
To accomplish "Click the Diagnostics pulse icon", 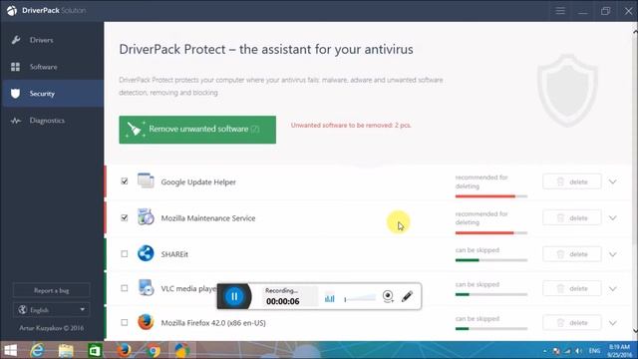I will click(x=16, y=121).
